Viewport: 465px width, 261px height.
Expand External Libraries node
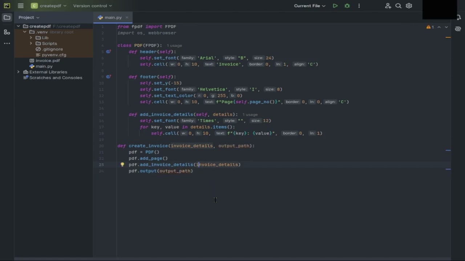pyautogui.click(x=19, y=72)
